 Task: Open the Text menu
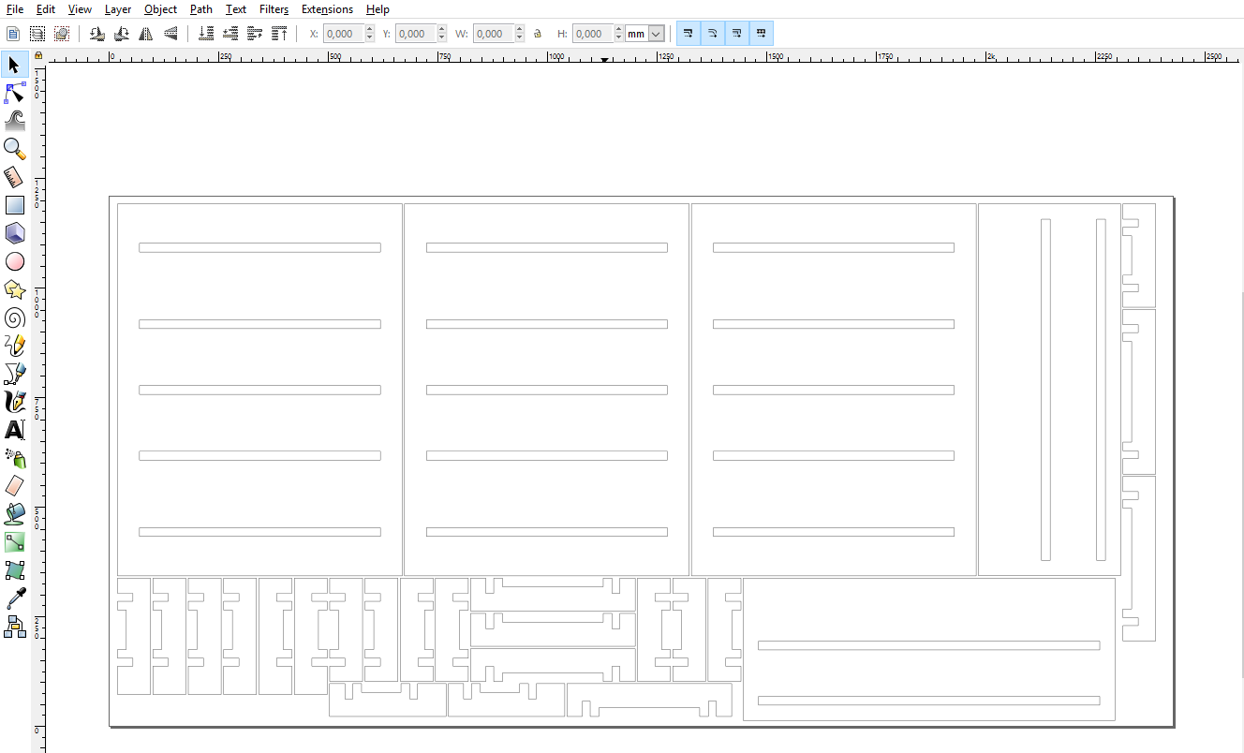click(236, 9)
